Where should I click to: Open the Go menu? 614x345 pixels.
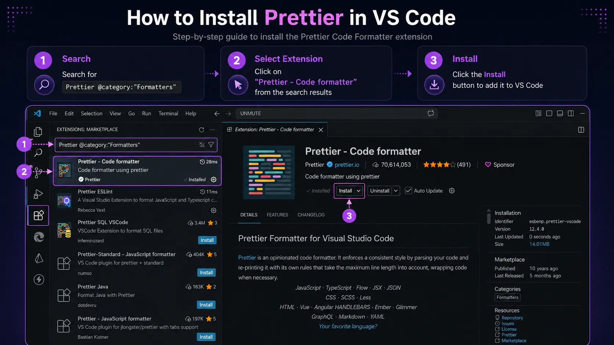(131, 114)
